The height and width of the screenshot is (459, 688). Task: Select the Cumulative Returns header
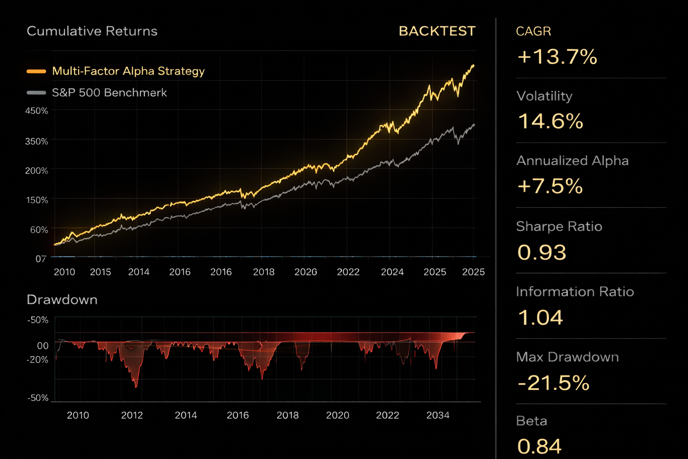(92, 31)
